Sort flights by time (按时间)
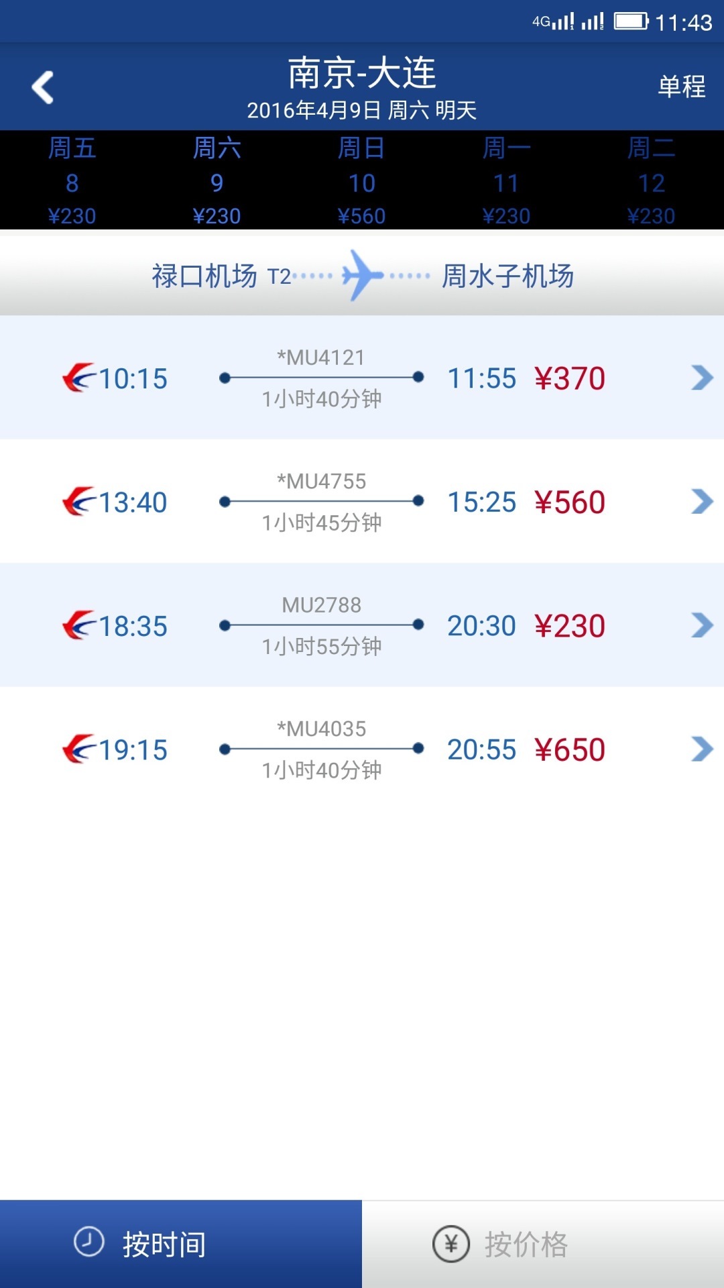 click(165, 1244)
